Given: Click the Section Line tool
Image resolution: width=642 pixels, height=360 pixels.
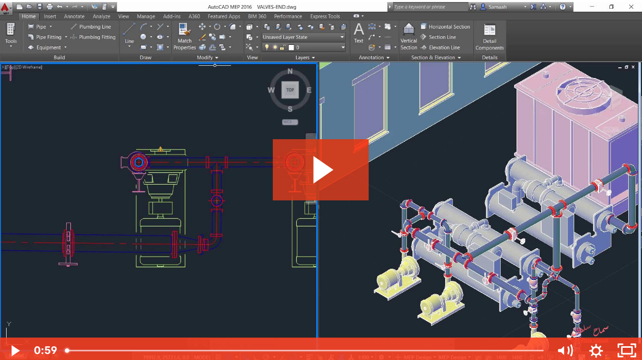Looking at the screenshot, I should click(438, 37).
